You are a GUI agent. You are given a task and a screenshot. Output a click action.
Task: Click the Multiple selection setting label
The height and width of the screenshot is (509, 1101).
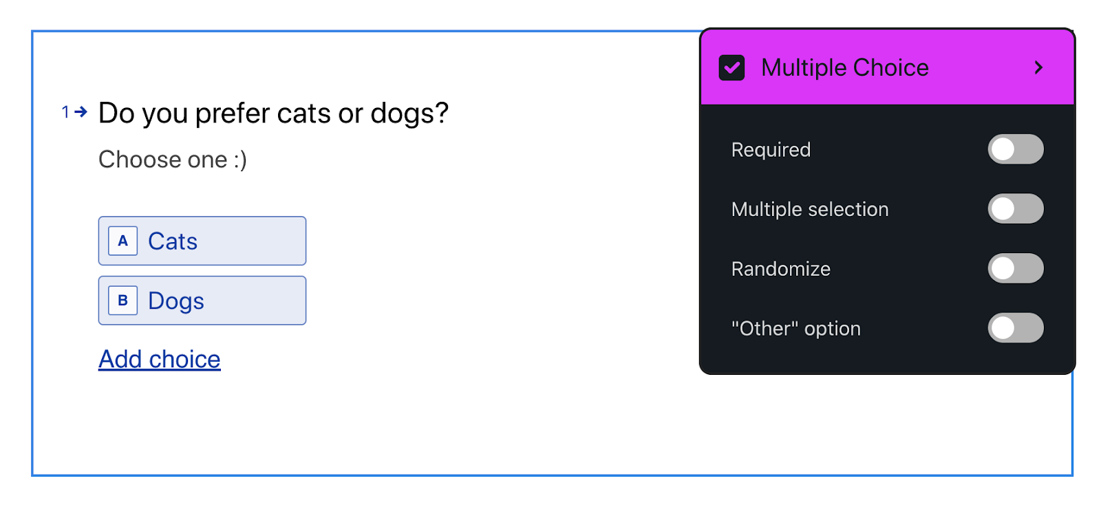pos(810,209)
